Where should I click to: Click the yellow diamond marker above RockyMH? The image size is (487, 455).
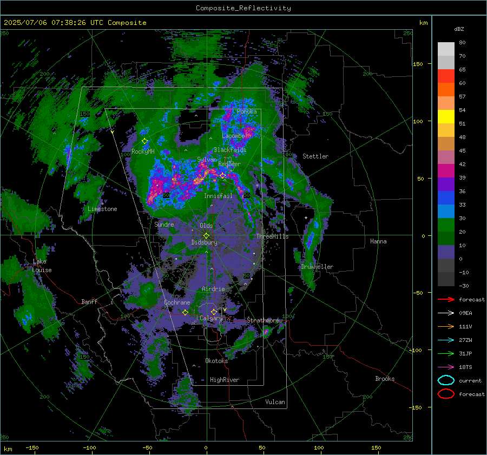[144, 141]
